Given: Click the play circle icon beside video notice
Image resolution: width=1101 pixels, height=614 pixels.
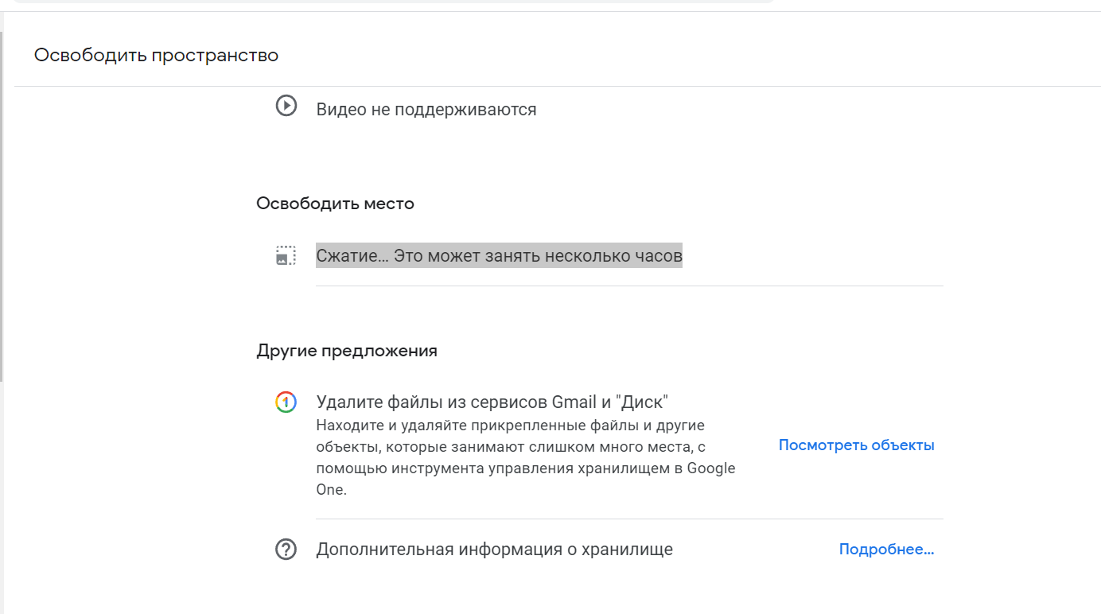Looking at the screenshot, I should pos(286,106).
